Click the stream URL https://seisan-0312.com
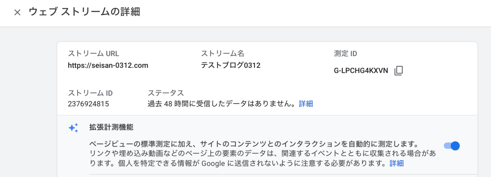The image size is (491, 177). click(x=108, y=65)
